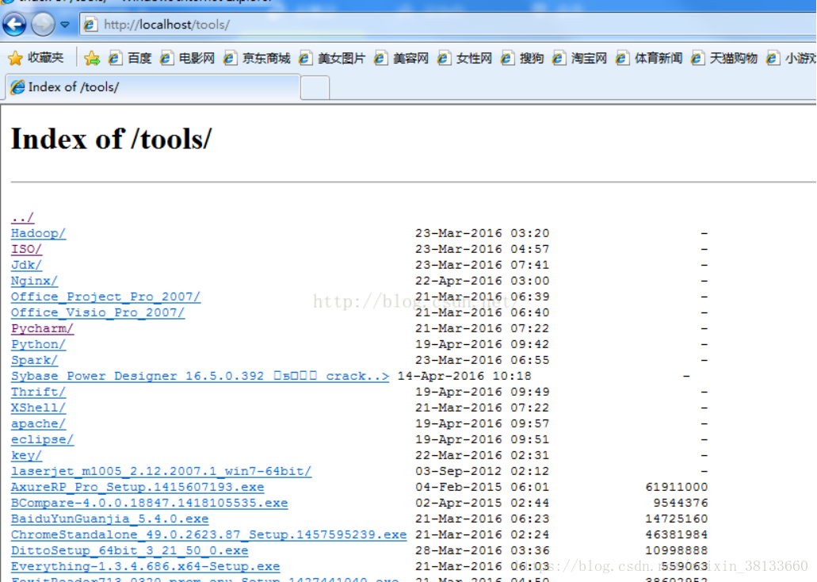Click the new tab button
This screenshot has height=582, width=817.
[x=315, y=87]
